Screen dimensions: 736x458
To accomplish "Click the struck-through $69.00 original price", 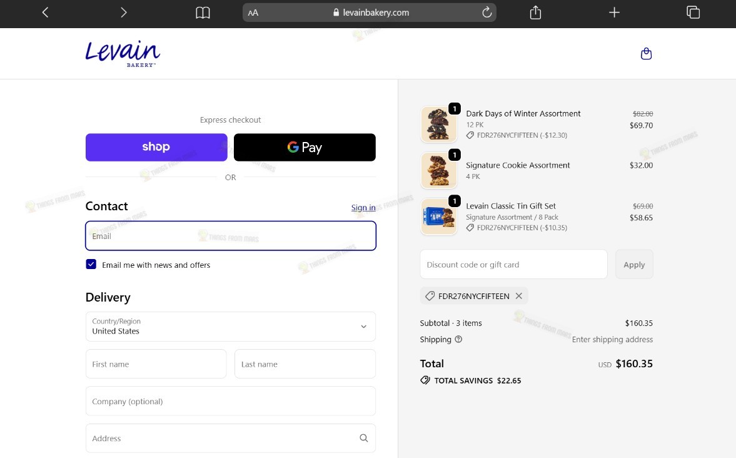I will tap(643, 206).
